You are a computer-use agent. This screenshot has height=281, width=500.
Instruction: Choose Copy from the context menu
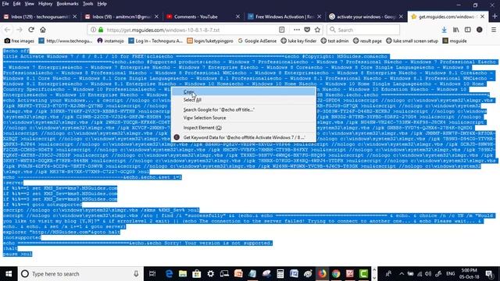(244, 92)
